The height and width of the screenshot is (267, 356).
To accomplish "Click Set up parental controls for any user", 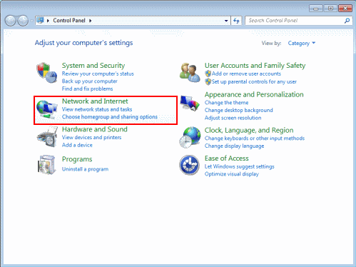I will pyautogui.click(x=254, y=81).
